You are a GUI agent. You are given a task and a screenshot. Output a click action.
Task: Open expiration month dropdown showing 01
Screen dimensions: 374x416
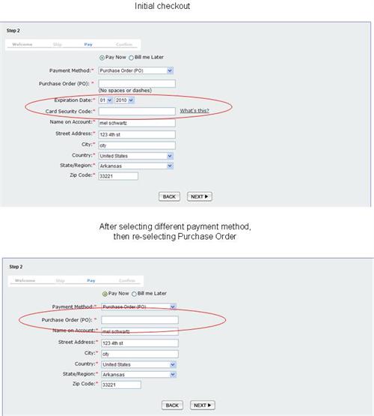pos(105,100)
